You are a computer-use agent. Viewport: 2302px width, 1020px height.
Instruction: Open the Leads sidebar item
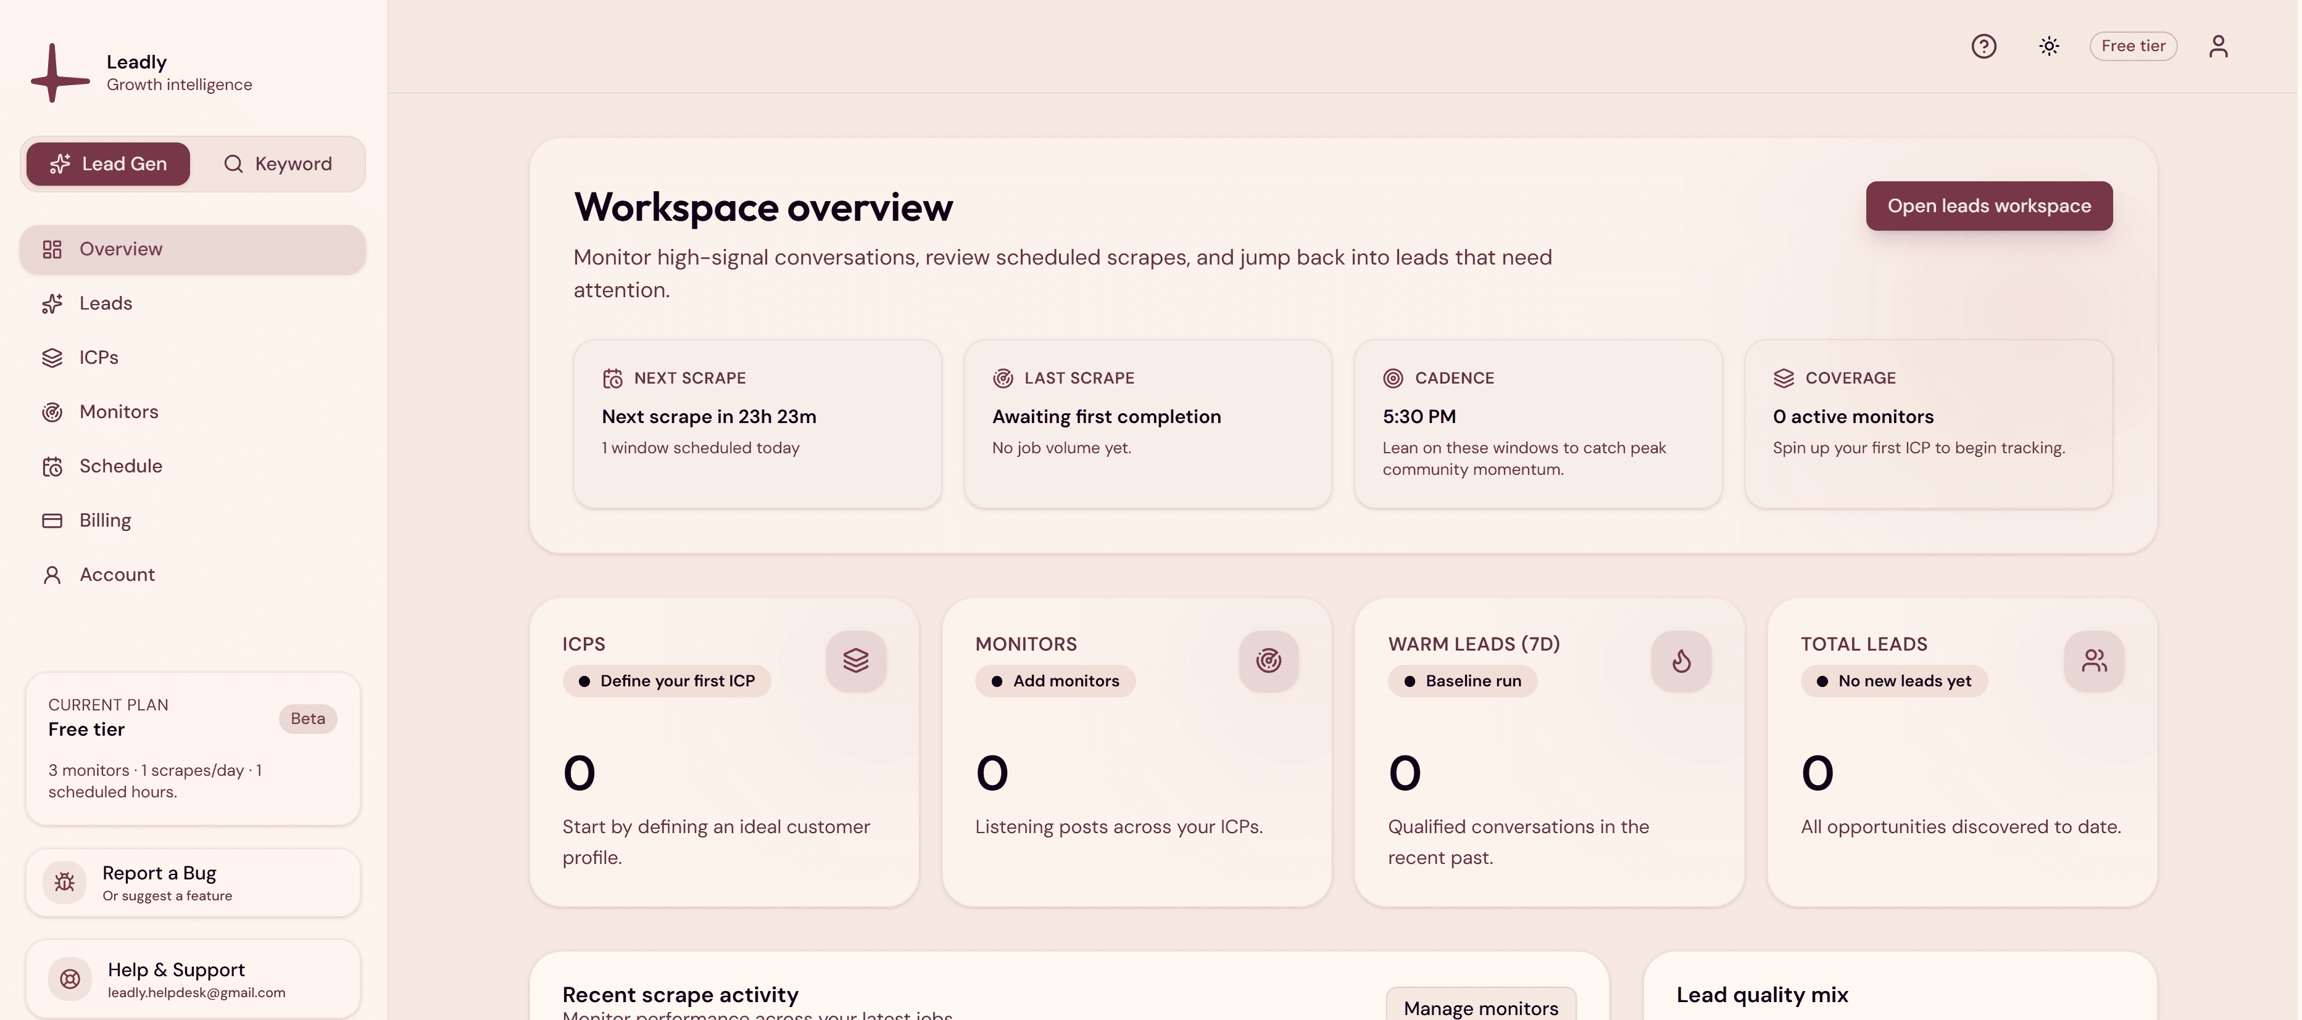(x=106, y=303)
